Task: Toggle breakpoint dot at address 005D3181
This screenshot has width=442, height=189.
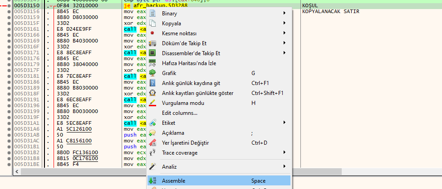Action: [9, 76]
